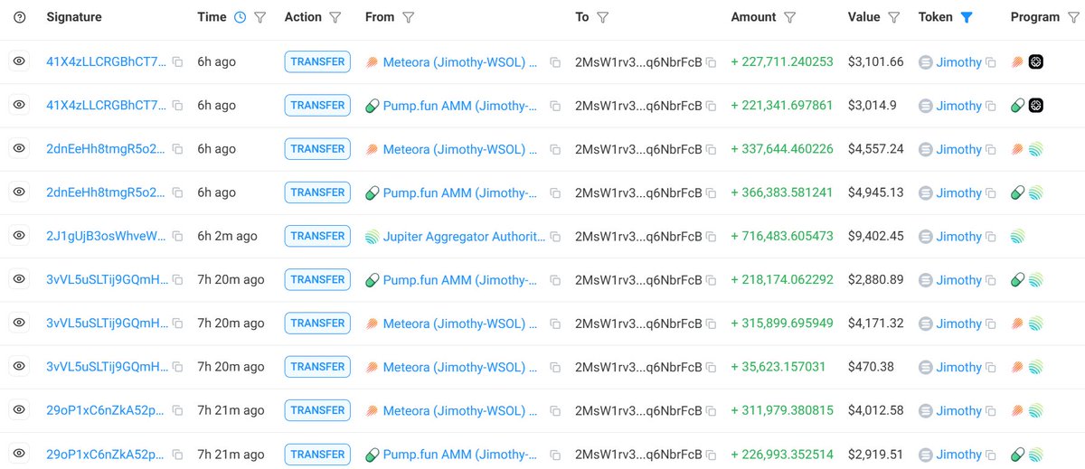This screenshot has width=1085, height=469.
Task: Toggle the eye icon in the $4,557.24 row
Action: click(19, 148)
